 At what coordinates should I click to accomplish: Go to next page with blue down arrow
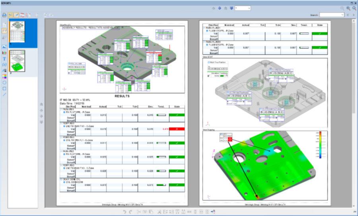point(220,8)
